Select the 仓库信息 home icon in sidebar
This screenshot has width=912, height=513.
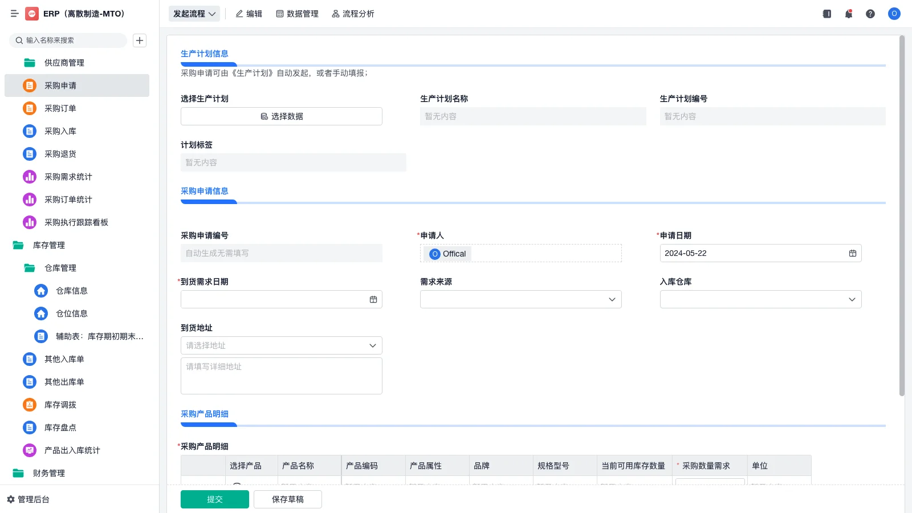40,291
